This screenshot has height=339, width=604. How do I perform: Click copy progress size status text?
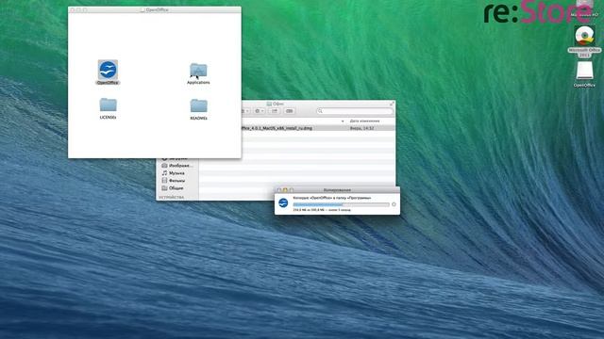pos(322,210)
